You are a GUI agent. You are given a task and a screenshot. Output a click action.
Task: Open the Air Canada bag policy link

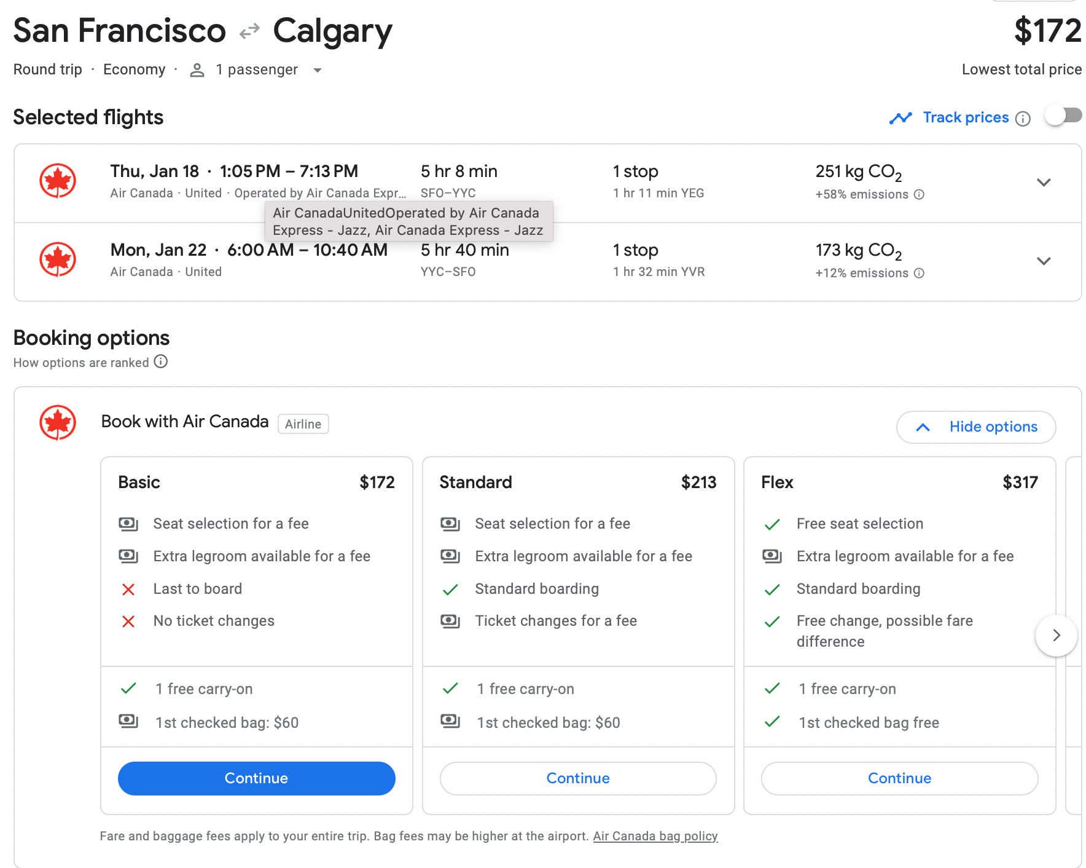point(655,836)
